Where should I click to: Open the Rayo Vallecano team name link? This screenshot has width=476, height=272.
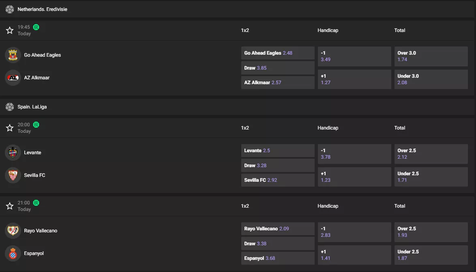point(41,230)
